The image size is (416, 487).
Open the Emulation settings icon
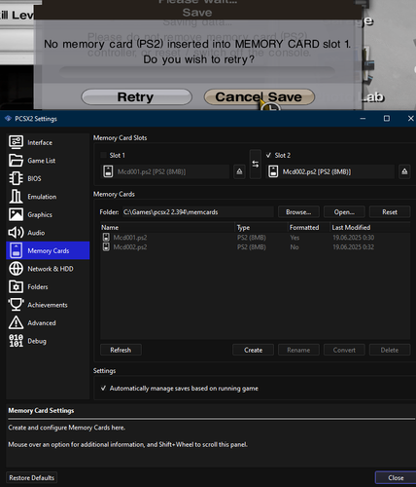click(16, 197)
